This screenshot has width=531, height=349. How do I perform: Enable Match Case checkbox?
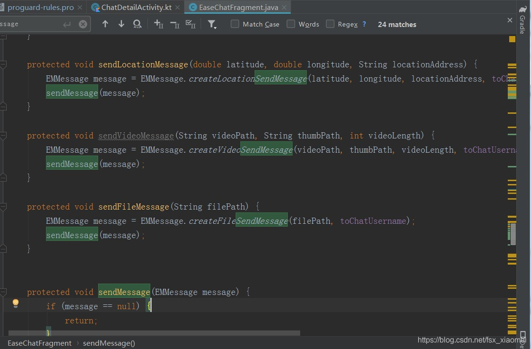[235, 24]
